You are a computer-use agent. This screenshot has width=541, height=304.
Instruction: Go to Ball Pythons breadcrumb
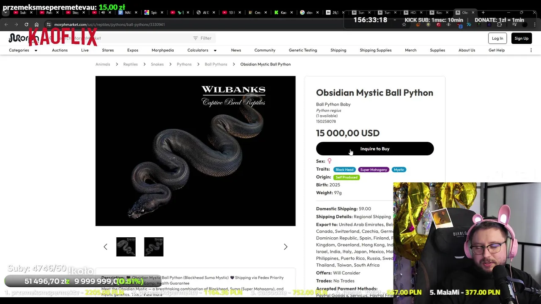point(216,64)
